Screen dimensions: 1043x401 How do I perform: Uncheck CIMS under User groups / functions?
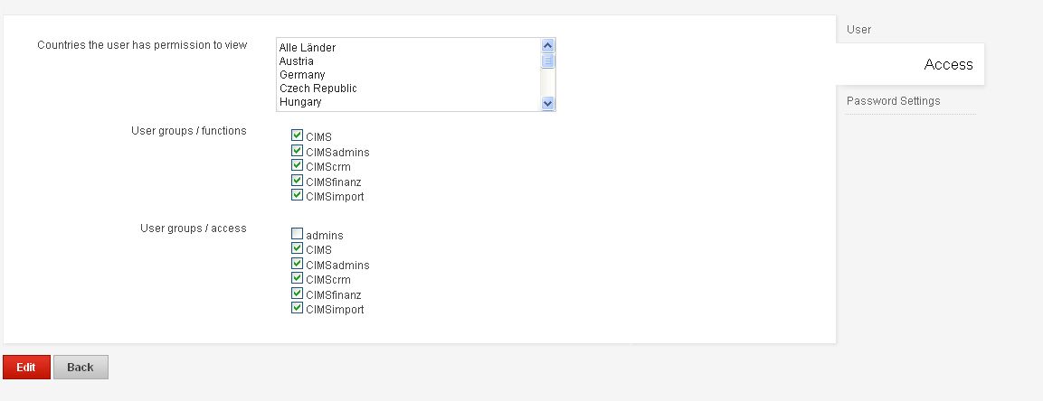[x=297, y=135]
